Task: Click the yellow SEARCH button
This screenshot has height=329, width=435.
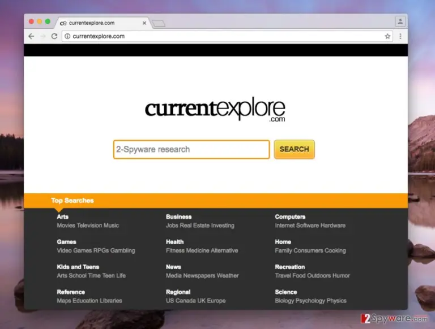Action: 295,149
